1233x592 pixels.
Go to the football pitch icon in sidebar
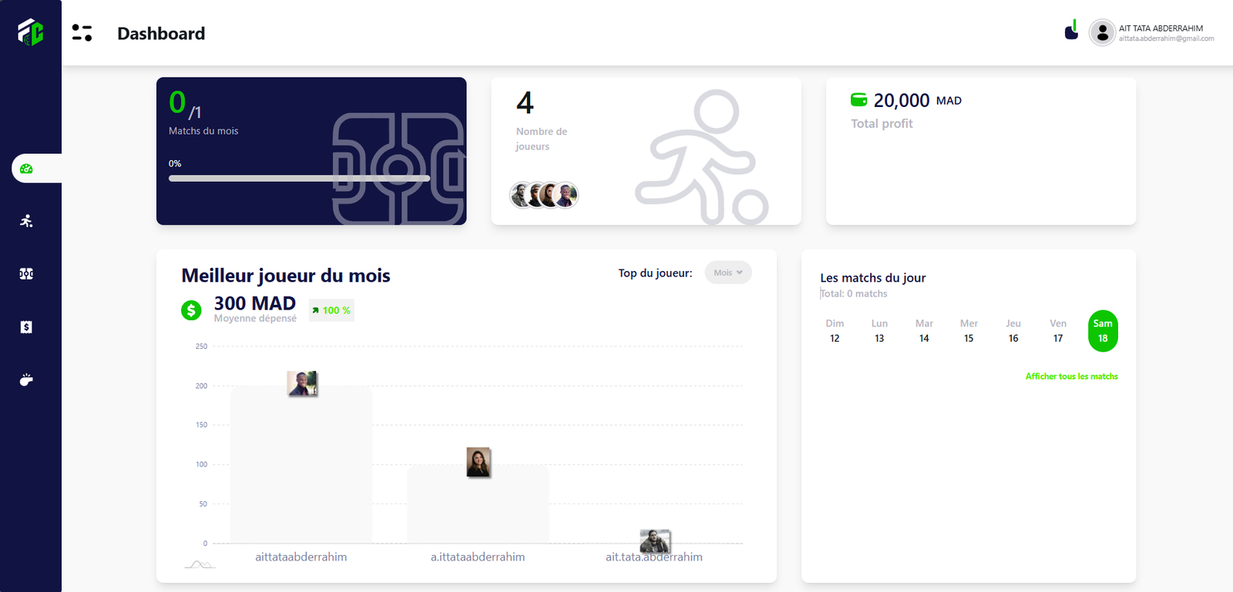pyautogui.click(x=26, y=273)
